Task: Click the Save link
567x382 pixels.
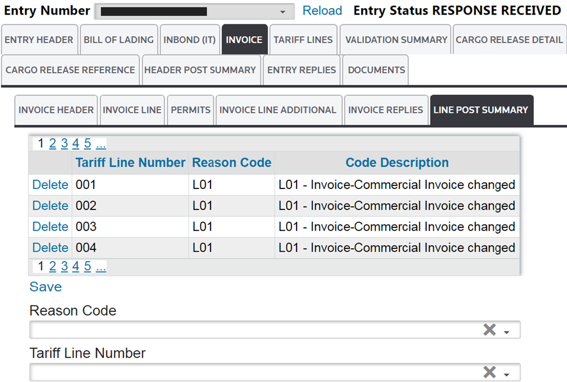Action: click(x=45, y=287)
